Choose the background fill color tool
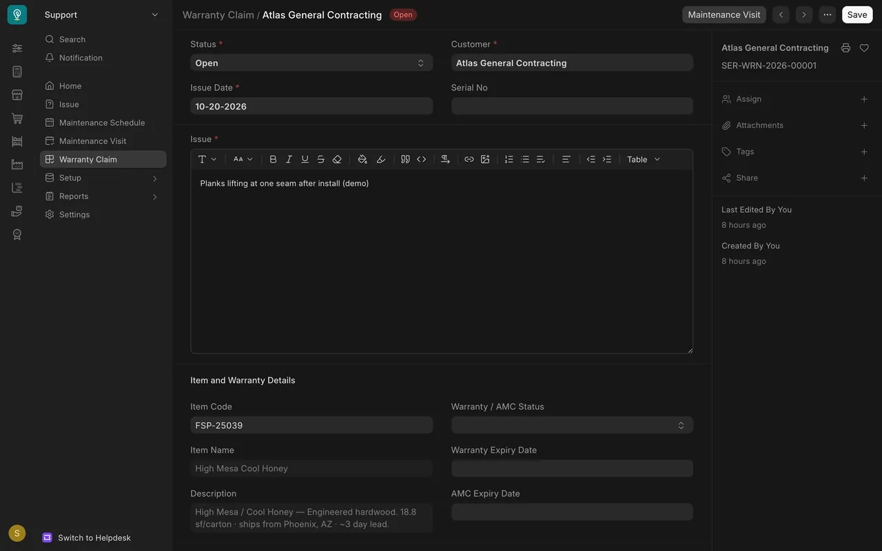The image size is (882, 551). tap(362, 159)
